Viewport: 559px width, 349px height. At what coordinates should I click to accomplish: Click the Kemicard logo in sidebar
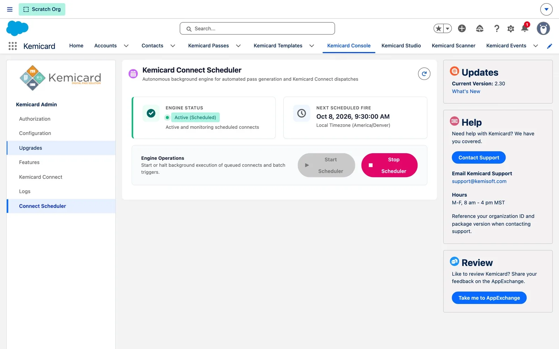(x=60, y=78)
